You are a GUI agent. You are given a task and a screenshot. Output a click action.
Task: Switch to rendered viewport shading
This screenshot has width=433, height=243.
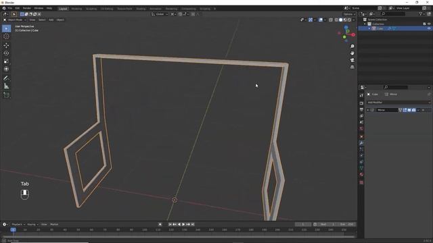pos(349,20)
